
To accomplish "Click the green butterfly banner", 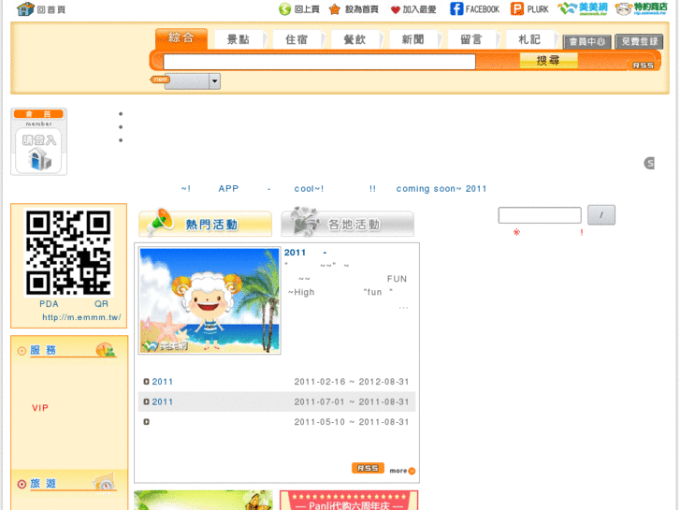I will tap(203, 500).
